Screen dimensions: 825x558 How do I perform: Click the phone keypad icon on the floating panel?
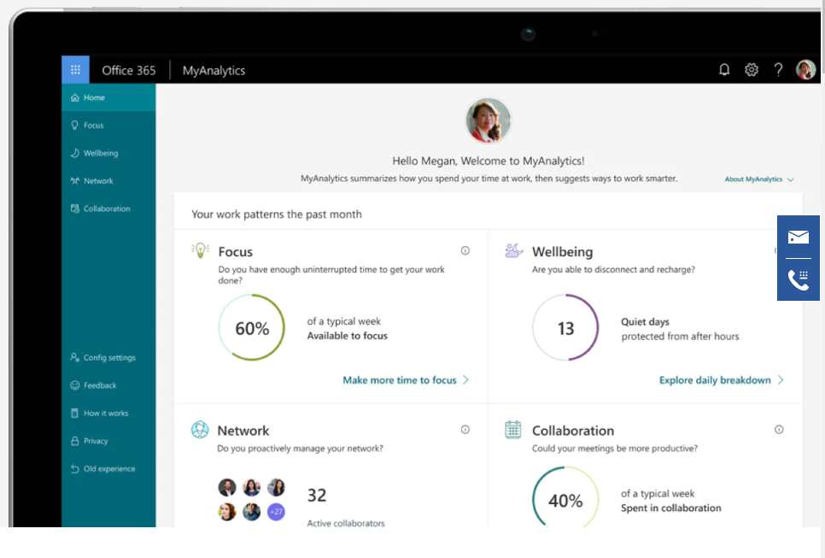(799, 280)
